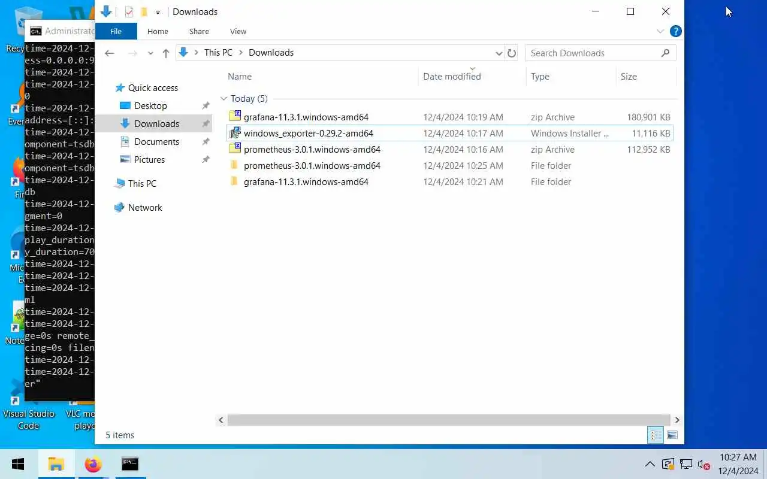
Task: Expand the ribbon with the chevron
Action: tap(660, 31)
